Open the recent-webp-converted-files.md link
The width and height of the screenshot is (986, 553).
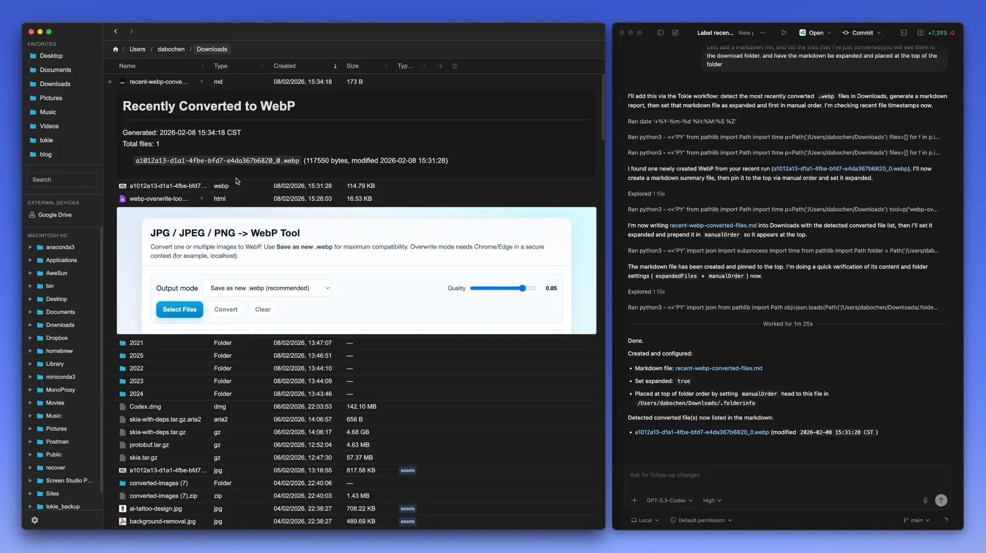tap(713, 225)
